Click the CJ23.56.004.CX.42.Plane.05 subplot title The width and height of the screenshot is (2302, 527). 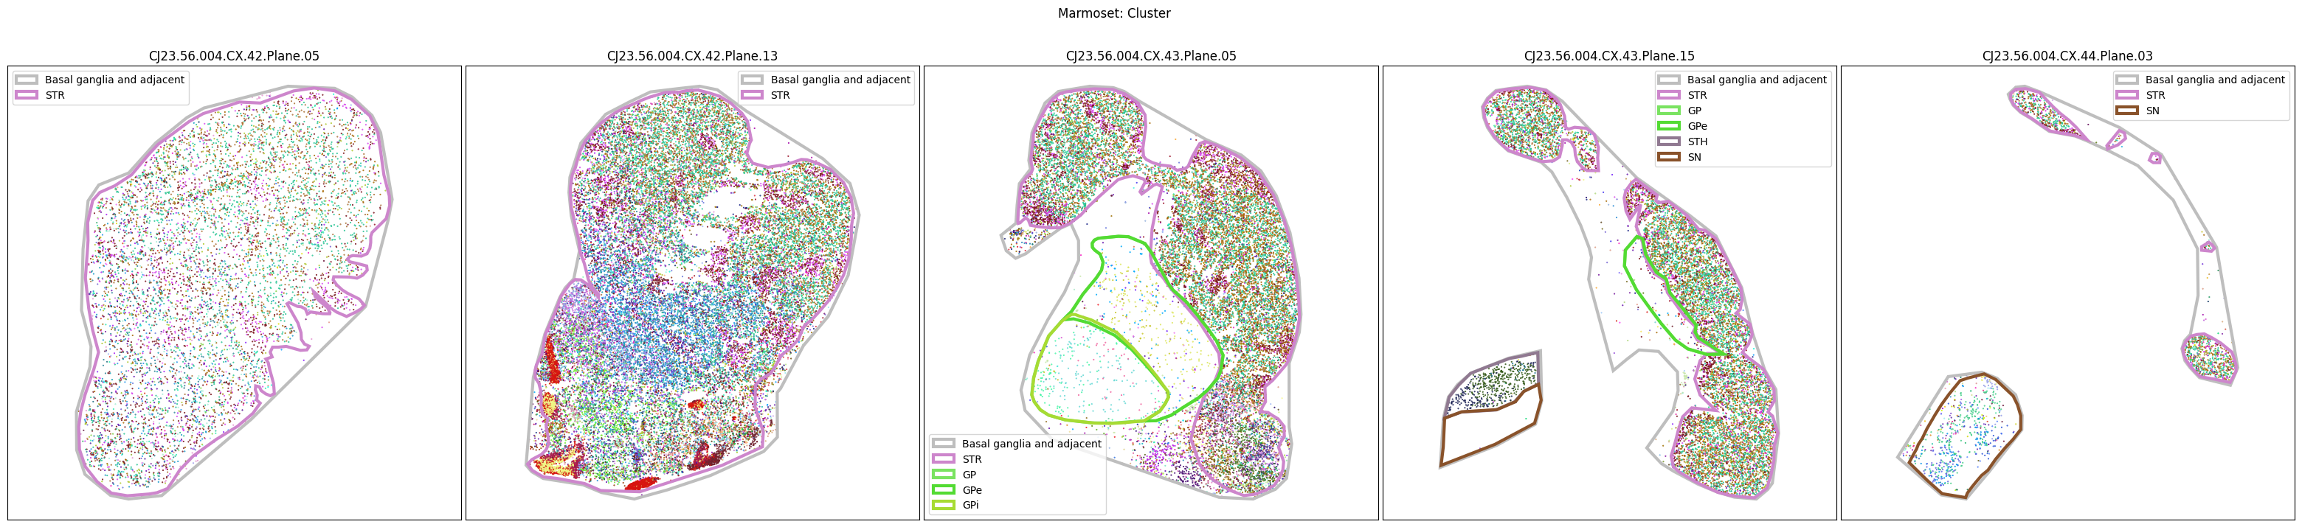[x=233, y=56]
